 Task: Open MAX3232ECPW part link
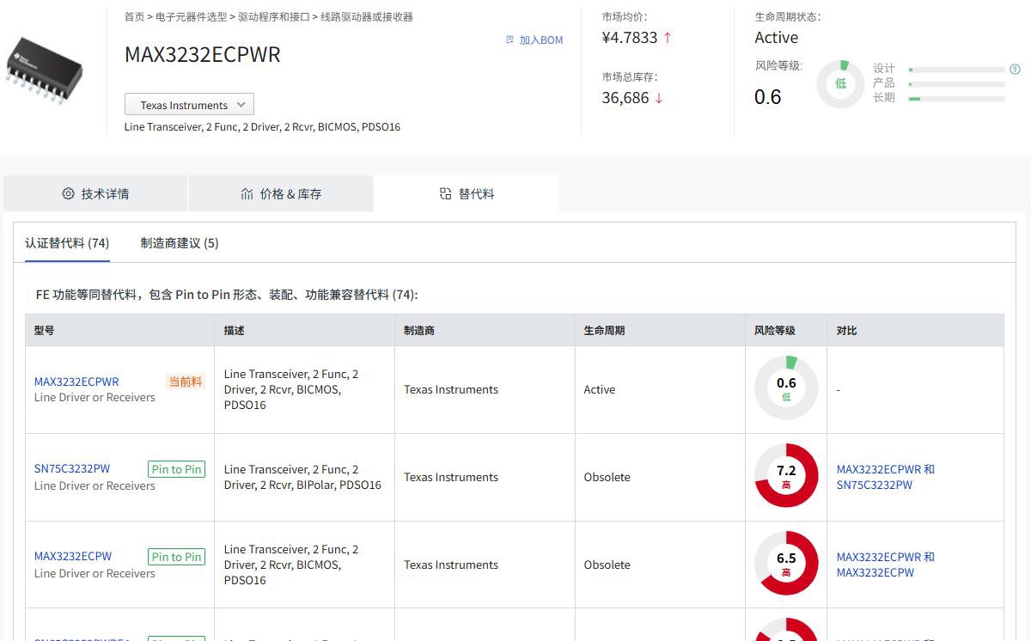(73, 556)
